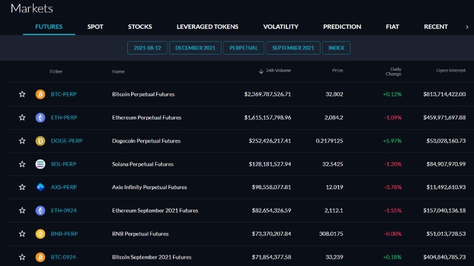The image size is (474, 266).
Task: Click Dogecoin Perpetual Futures name
Action: (146, 141)
